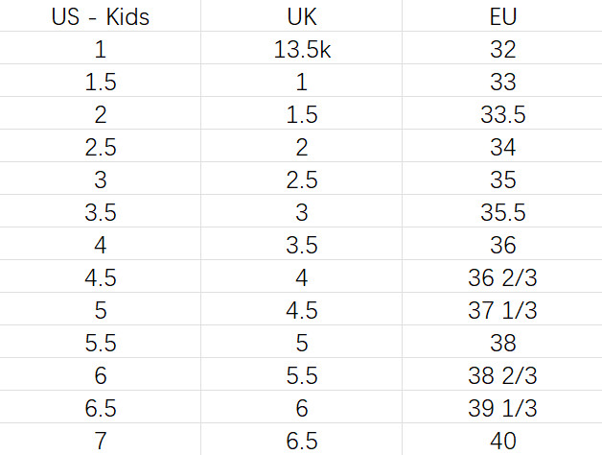Click UK size 6.5 cell
This screenshot has height=455, width=602.
[x=301, y=441]
